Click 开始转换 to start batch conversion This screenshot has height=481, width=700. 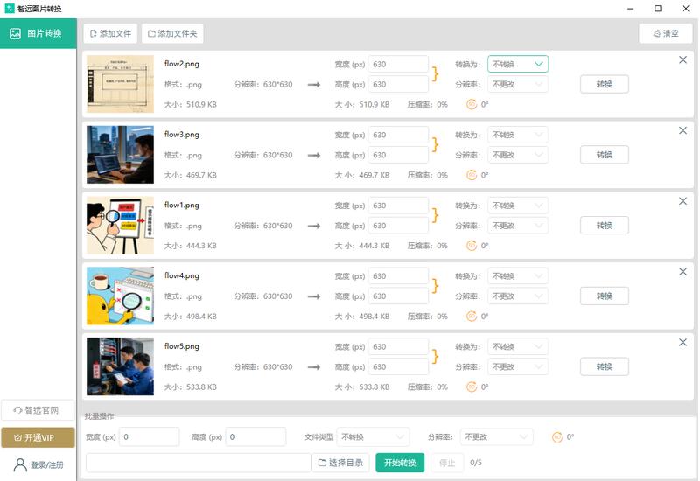400,463
